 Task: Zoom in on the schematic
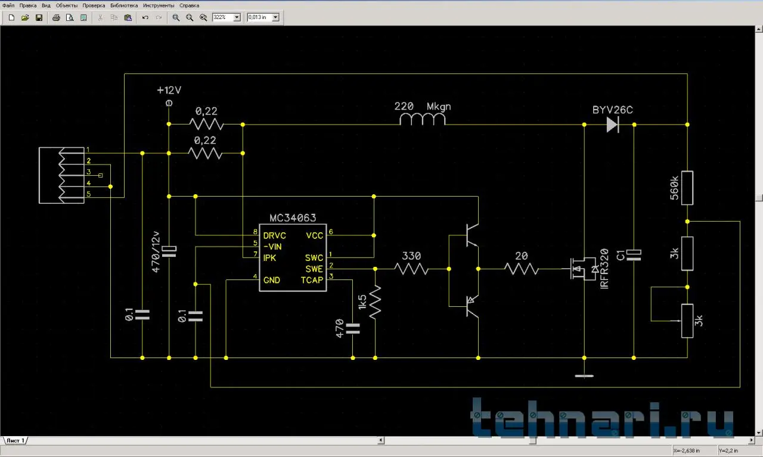pyautogui.click(x=176, y=17)
